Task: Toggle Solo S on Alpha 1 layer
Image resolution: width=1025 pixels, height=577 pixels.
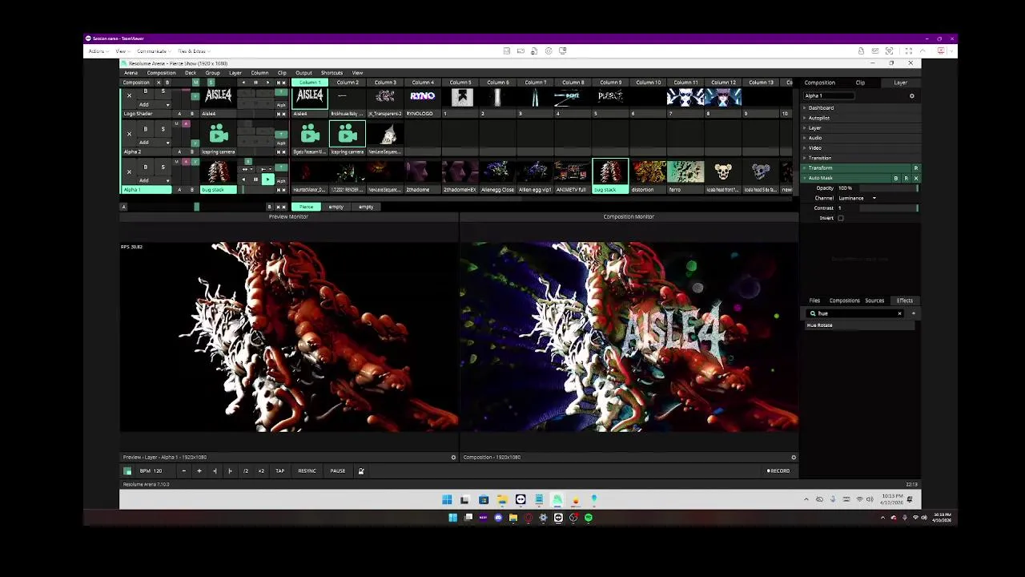Action: pyautogui.click(x=163, y=167)
